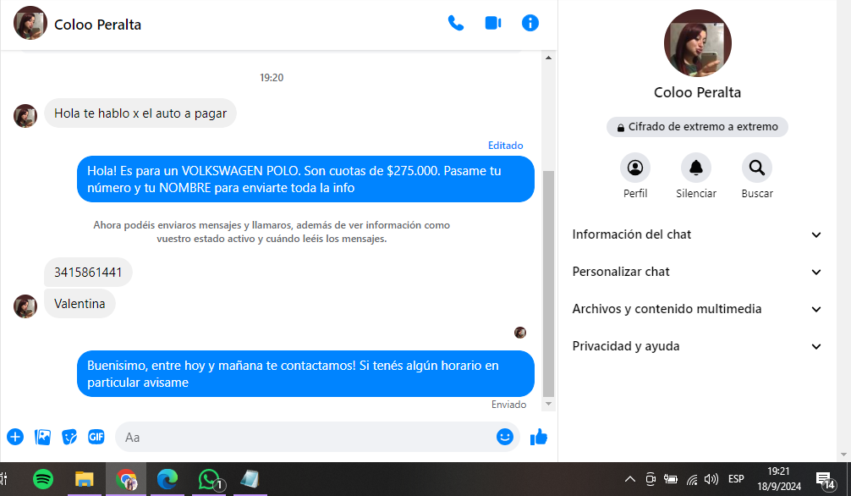Silence notifications with Silenciar bell
The image size is (851, 496).
click(695, 168)
